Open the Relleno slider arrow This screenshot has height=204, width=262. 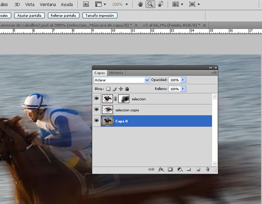(x=183, y=89)
